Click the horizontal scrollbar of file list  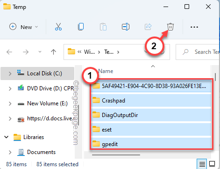pyautogui.click(x=116, y=155)
